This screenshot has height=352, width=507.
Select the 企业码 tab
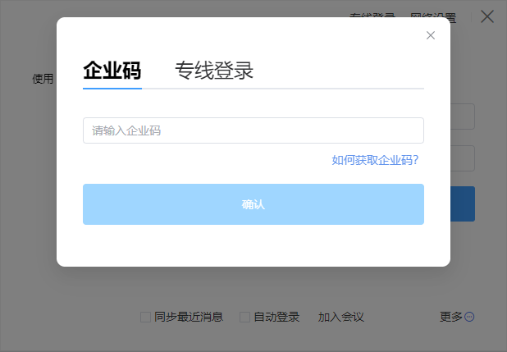tap(112, 71)
